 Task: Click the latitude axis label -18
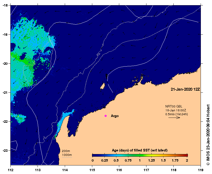tap(5, 5)
